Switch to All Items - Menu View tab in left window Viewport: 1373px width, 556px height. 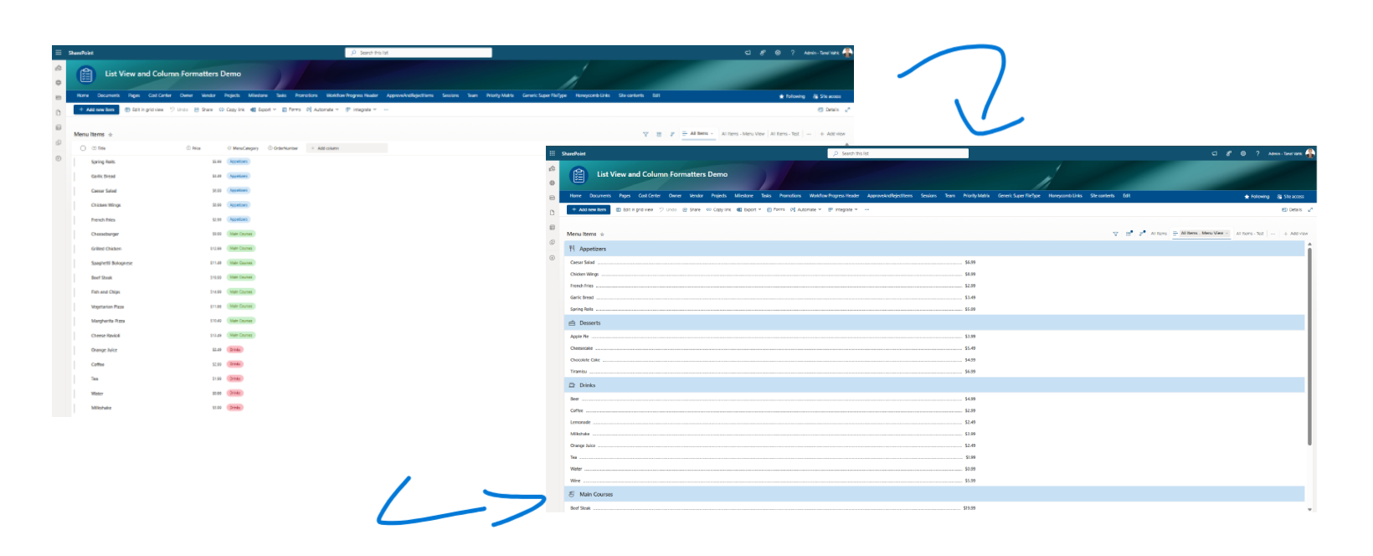click(743, 134)
